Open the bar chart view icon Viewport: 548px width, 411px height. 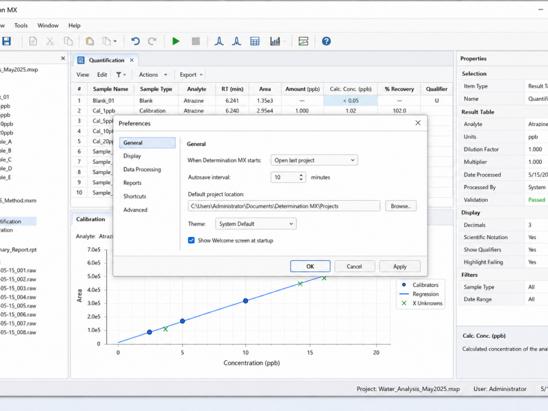275,41
